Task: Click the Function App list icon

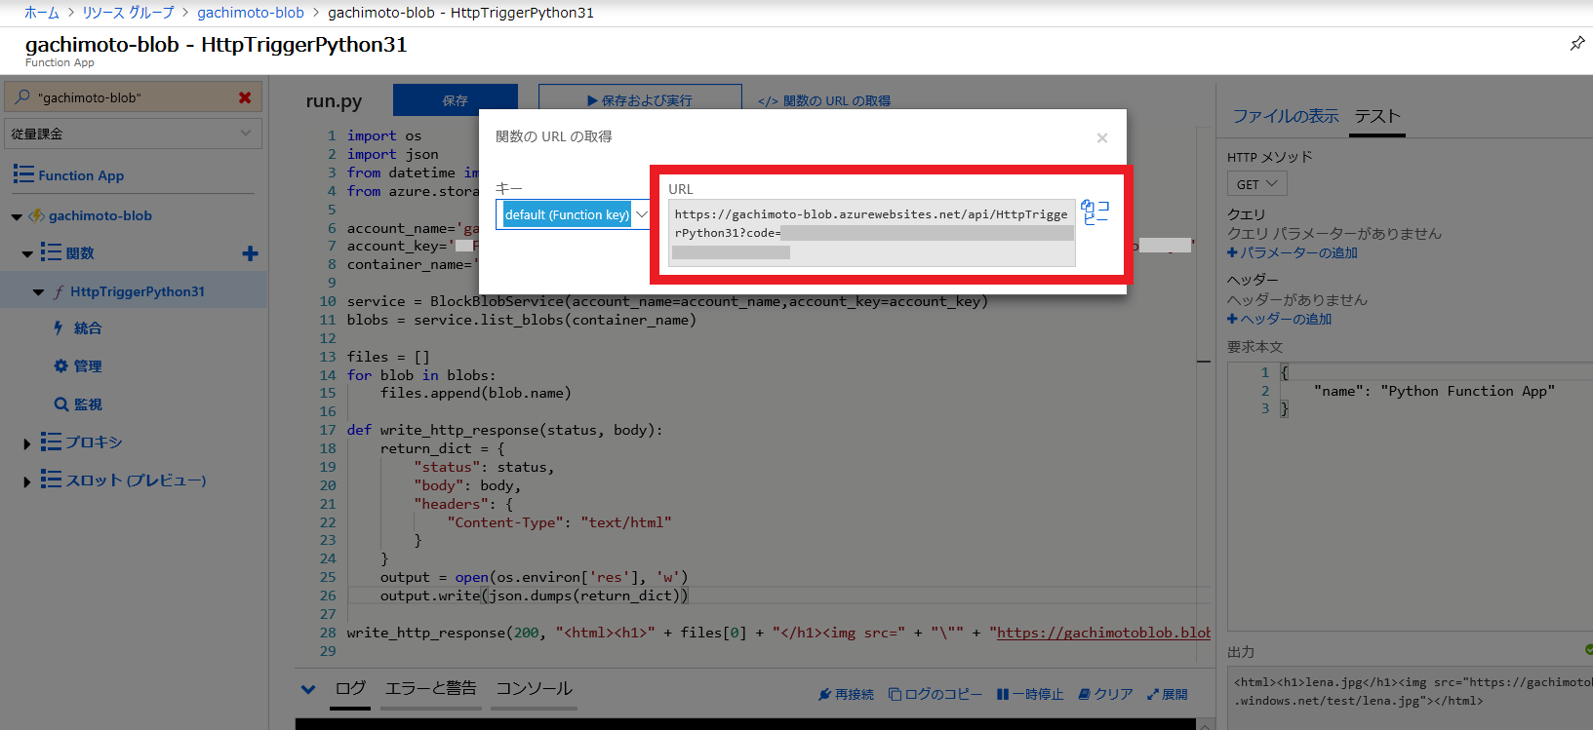Action: coord(23,174)
